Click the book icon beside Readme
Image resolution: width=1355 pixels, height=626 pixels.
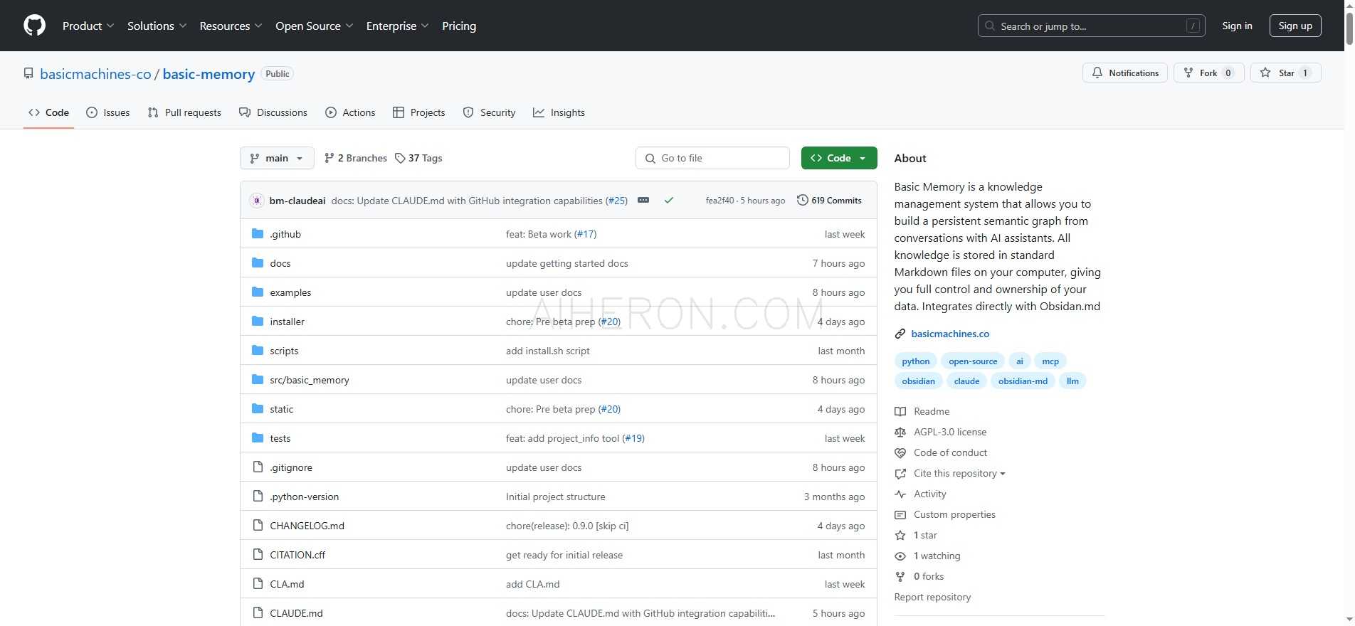click(900, 411)
